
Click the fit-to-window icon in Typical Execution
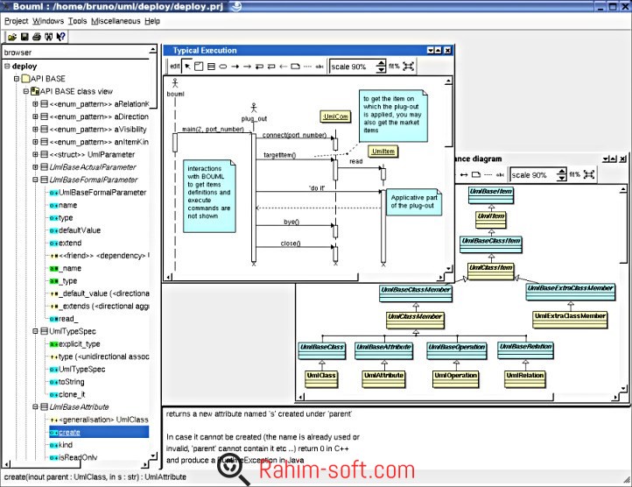408,67
